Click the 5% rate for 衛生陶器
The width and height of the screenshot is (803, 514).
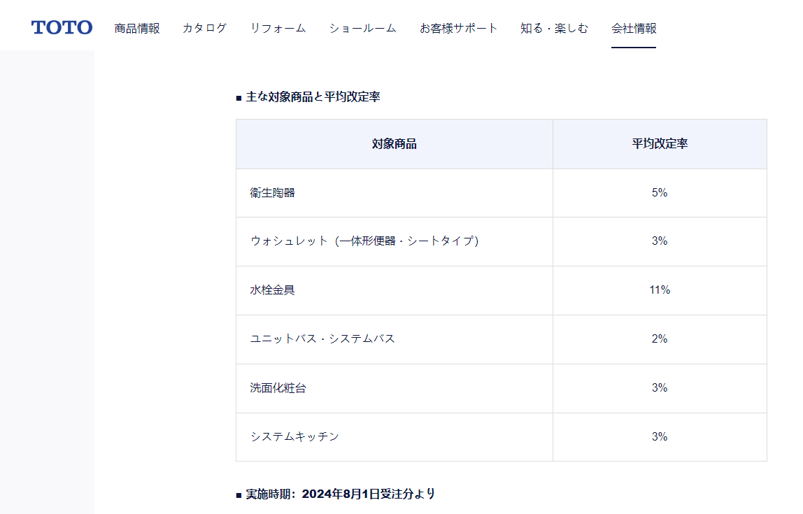660,193
